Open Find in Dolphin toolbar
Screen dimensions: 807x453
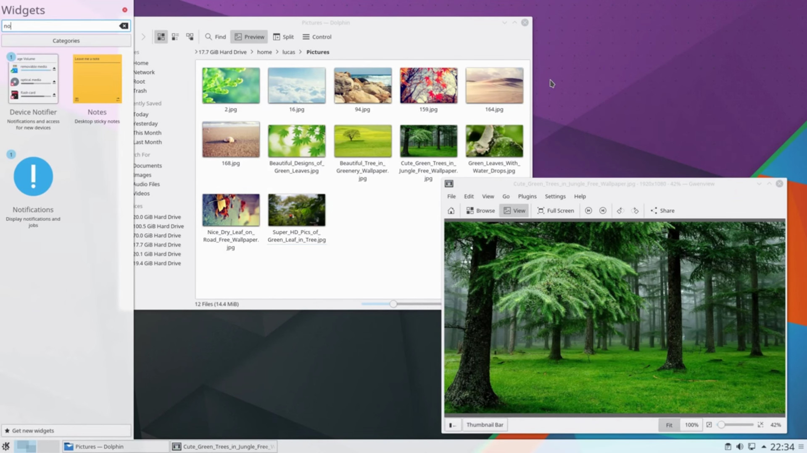(215, 37)
